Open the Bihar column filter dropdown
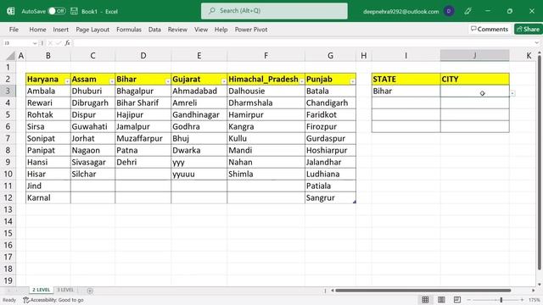Screen dimensions: 543x305 coord(168,81)
